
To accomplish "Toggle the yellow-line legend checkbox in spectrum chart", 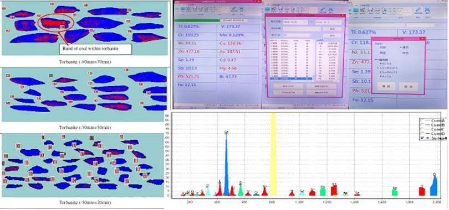I will click(422, 129).
